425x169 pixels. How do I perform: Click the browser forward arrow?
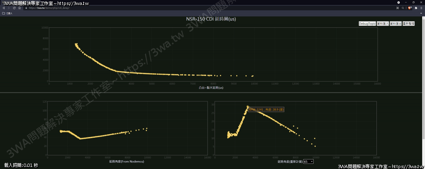pos(9,8)
